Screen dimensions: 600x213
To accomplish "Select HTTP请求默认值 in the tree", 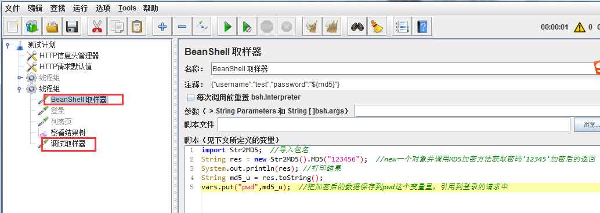I will coord(66,67).
